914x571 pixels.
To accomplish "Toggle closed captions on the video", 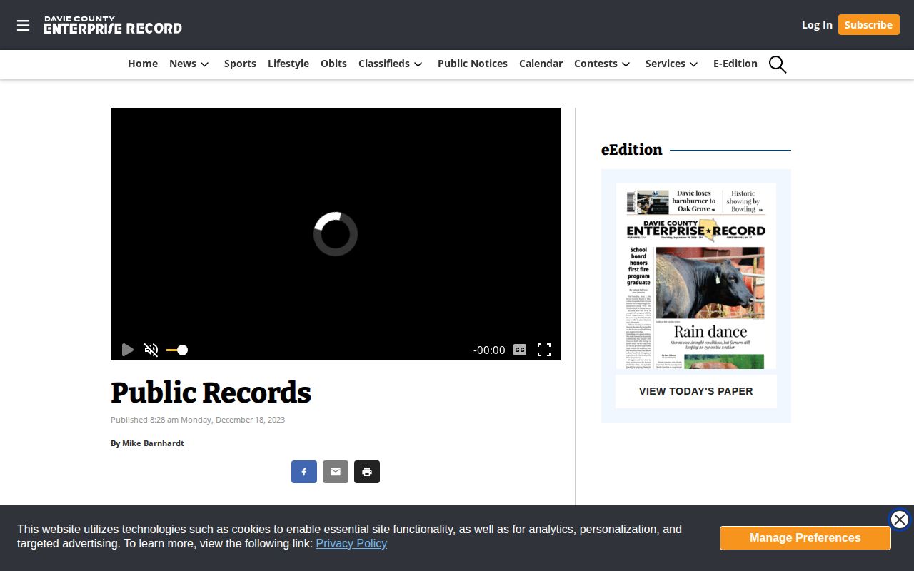I will point(520,350).
